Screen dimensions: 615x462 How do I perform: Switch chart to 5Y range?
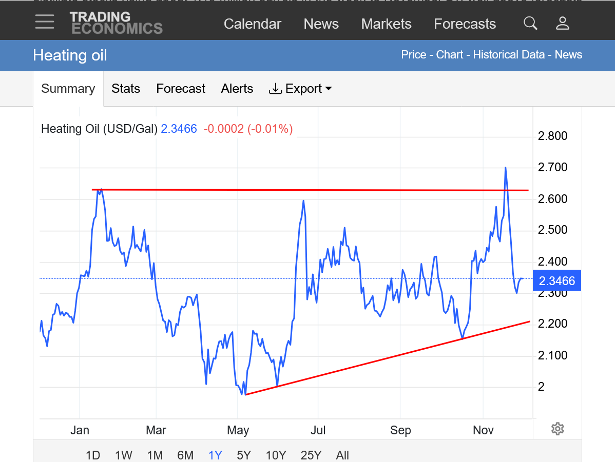pos(244,455)
